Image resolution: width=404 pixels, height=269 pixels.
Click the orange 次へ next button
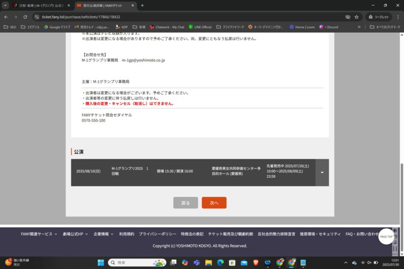coord(214,203)
